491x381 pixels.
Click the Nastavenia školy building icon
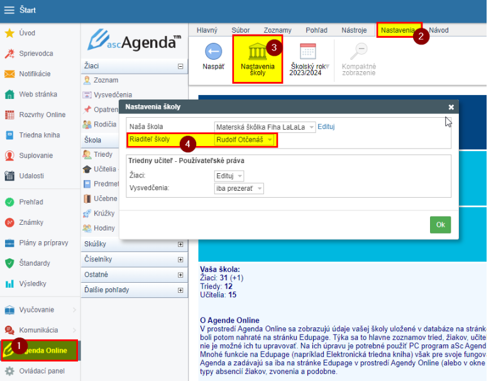pyautogui.click(x=257, y=52)
